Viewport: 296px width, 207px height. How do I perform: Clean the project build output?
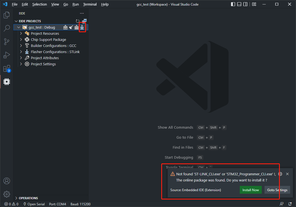tap(71, 27)
